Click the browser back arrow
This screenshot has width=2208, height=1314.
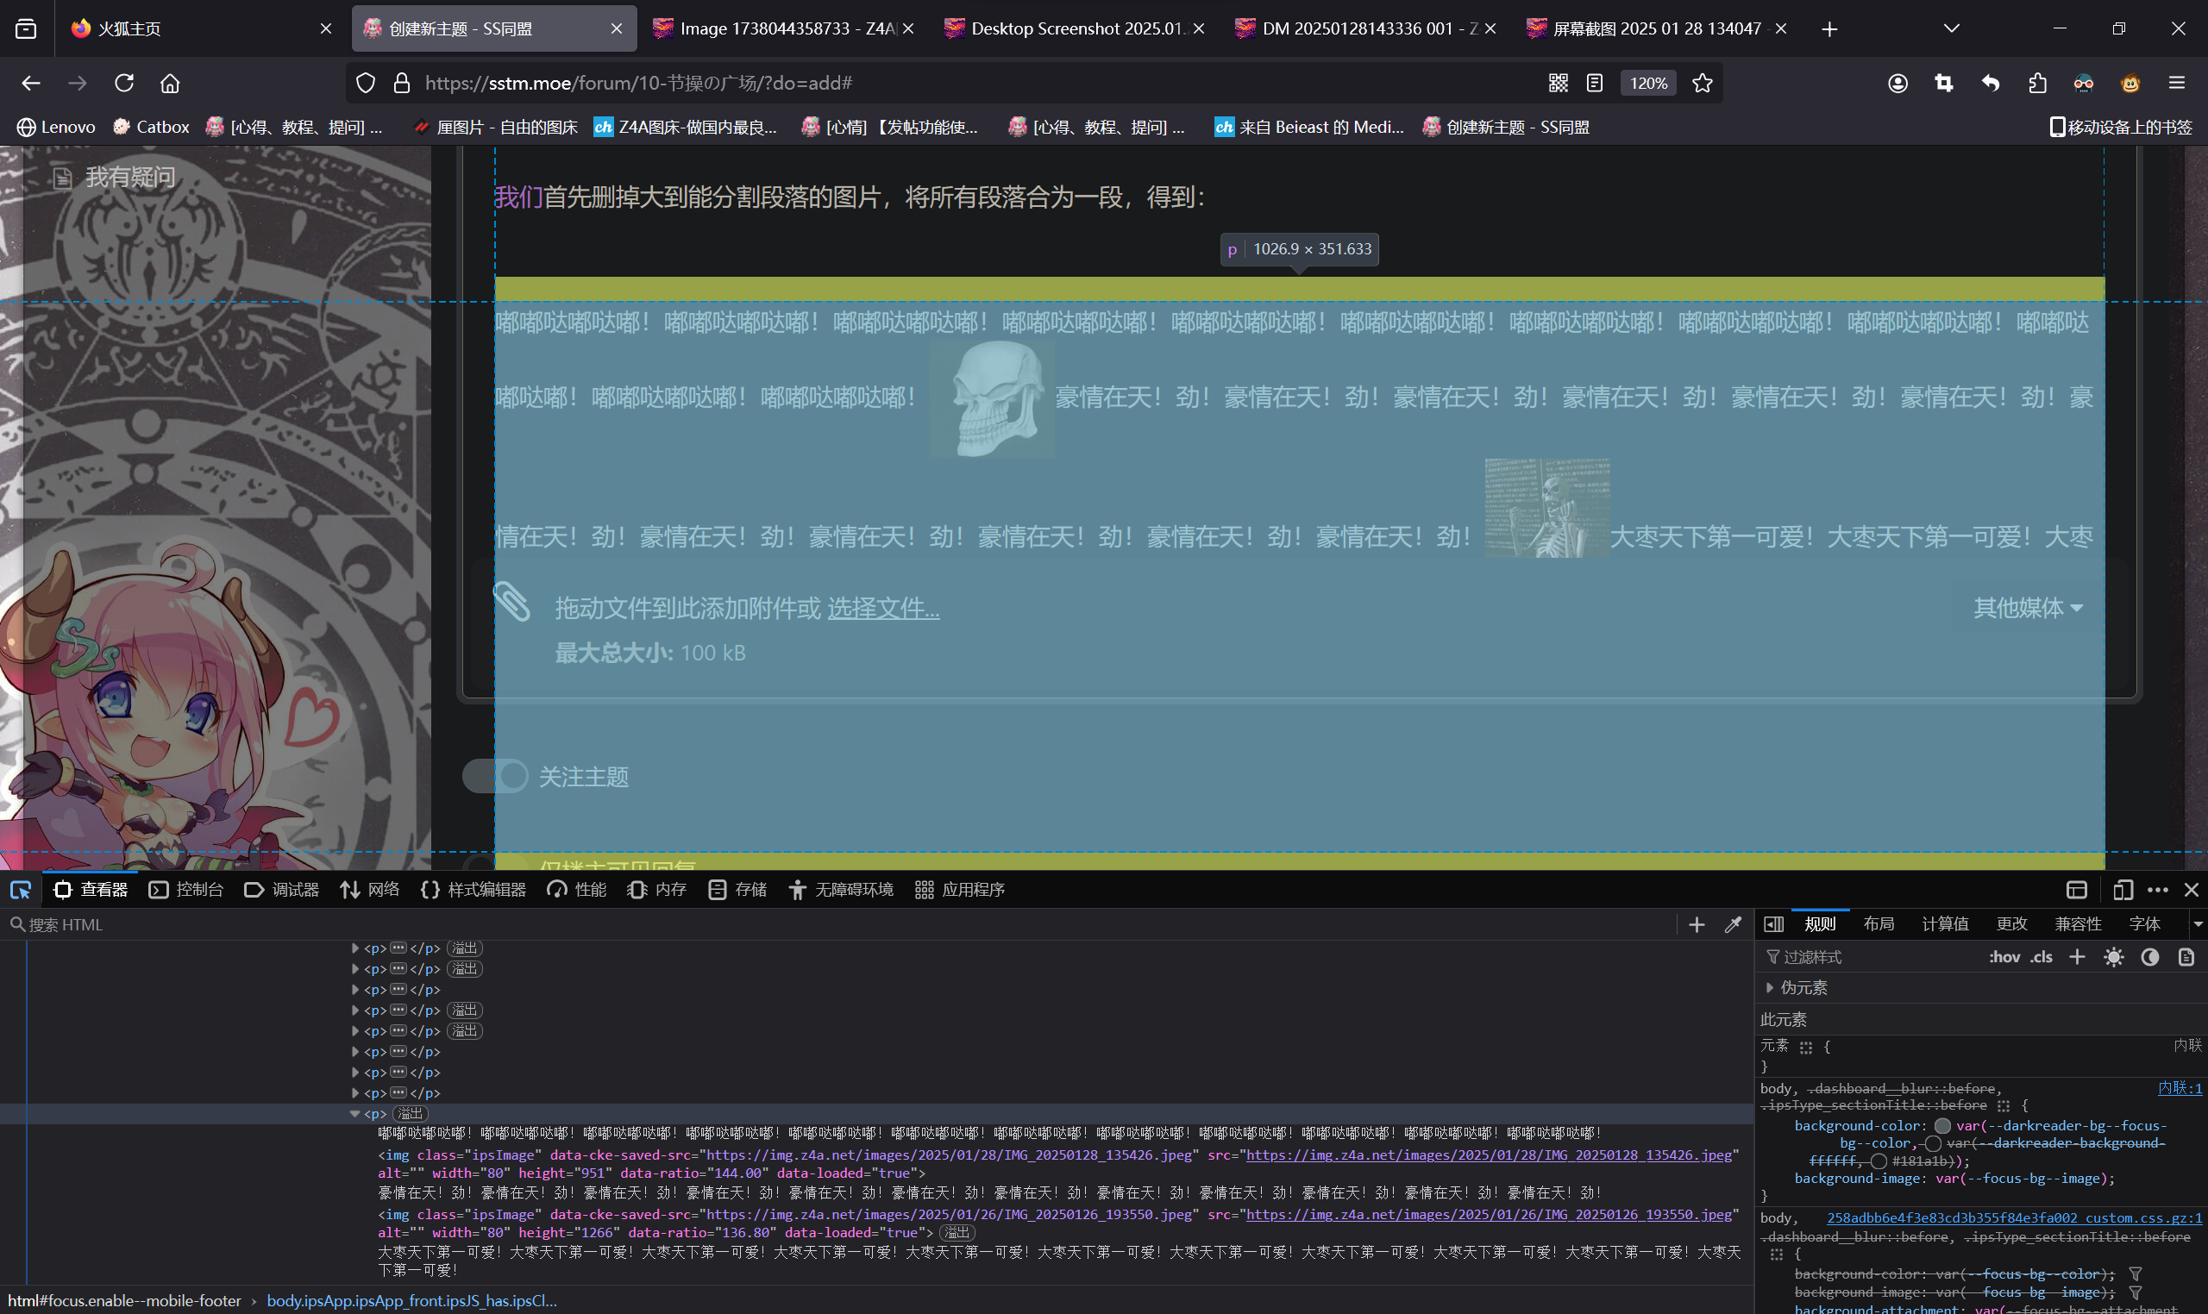coord(31,84)
